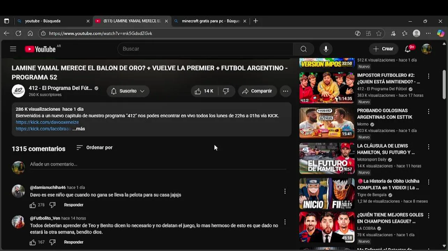Image resolution: width=448 pixels, height=251 pixels.
Task: Dislike the video with thumbs down
Action: 226,91
